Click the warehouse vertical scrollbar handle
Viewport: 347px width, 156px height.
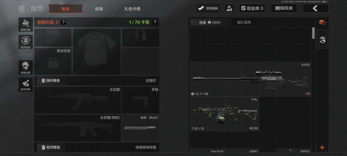313,33
